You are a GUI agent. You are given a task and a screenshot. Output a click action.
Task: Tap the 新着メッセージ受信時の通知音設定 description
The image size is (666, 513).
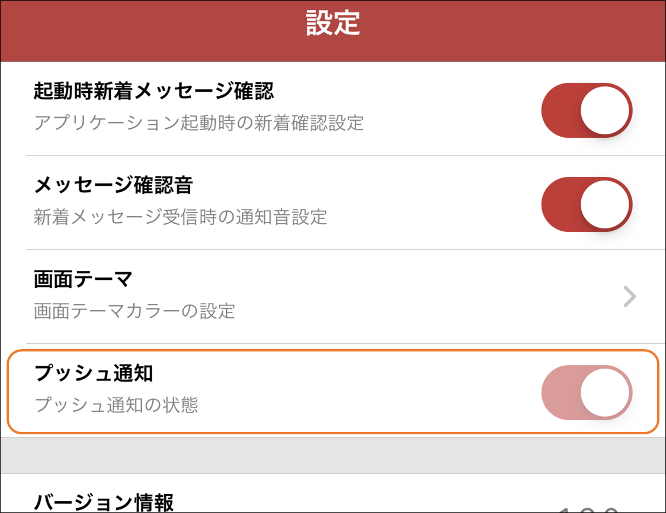[x=181, y=217]
